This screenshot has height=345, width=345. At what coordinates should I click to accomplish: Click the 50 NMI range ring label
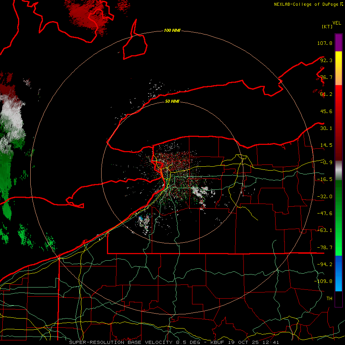(172, 101)
